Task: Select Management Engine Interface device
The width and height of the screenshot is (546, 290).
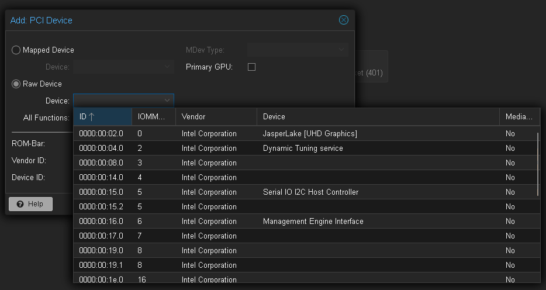Action: point(313,222)
